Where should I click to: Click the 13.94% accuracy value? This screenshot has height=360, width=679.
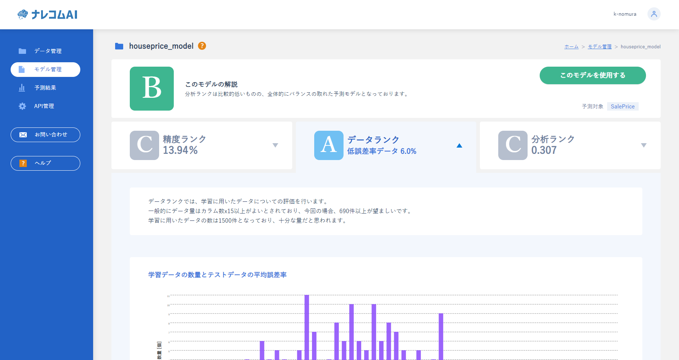[x=180, y=150]
